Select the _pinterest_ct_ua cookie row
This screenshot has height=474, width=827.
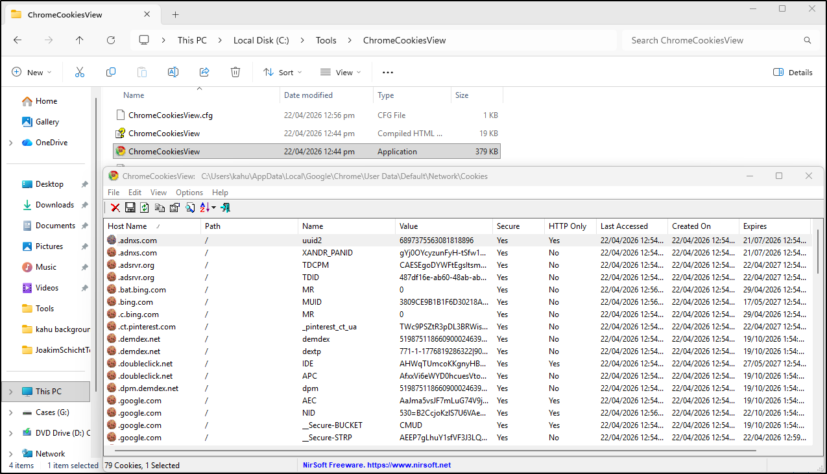coord(458,327)
